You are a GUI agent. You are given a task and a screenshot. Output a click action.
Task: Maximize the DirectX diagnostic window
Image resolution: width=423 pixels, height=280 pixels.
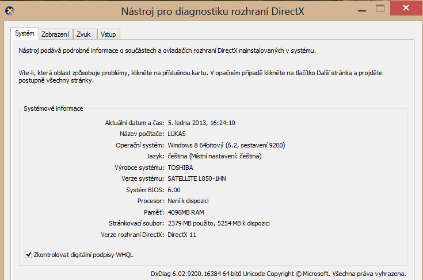[380, 9]
